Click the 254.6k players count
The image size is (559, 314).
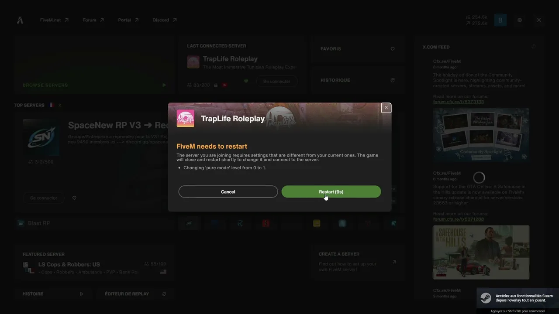pyautogui.click(x=477, y=17)
